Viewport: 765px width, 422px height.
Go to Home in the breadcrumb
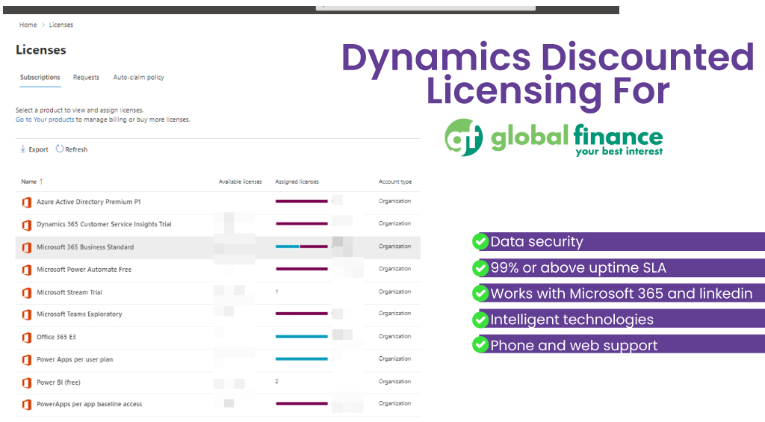[x=28, y=25]
